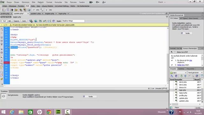Click code editor vertical scrollbar down arrow

(x=168, y=83)
